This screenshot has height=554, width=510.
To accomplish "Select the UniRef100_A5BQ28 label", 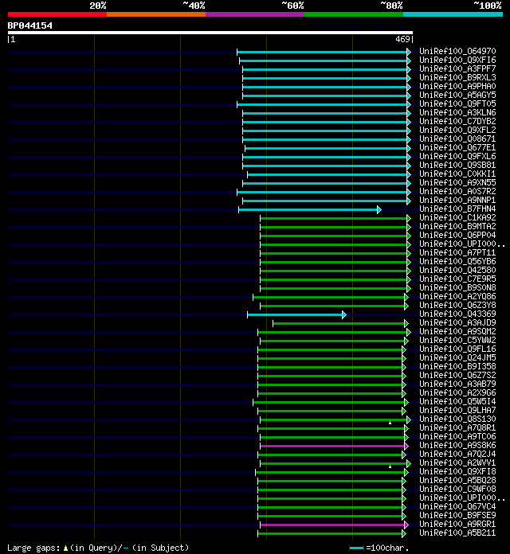I will (457, 481).
